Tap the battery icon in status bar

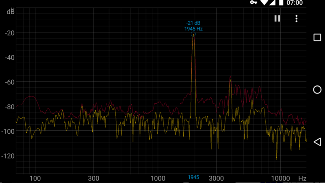(x=281, y=3)
